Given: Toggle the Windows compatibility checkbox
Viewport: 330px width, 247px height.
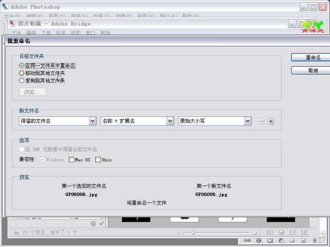Looking at the screenshot, I should click(x=42, y=160).
